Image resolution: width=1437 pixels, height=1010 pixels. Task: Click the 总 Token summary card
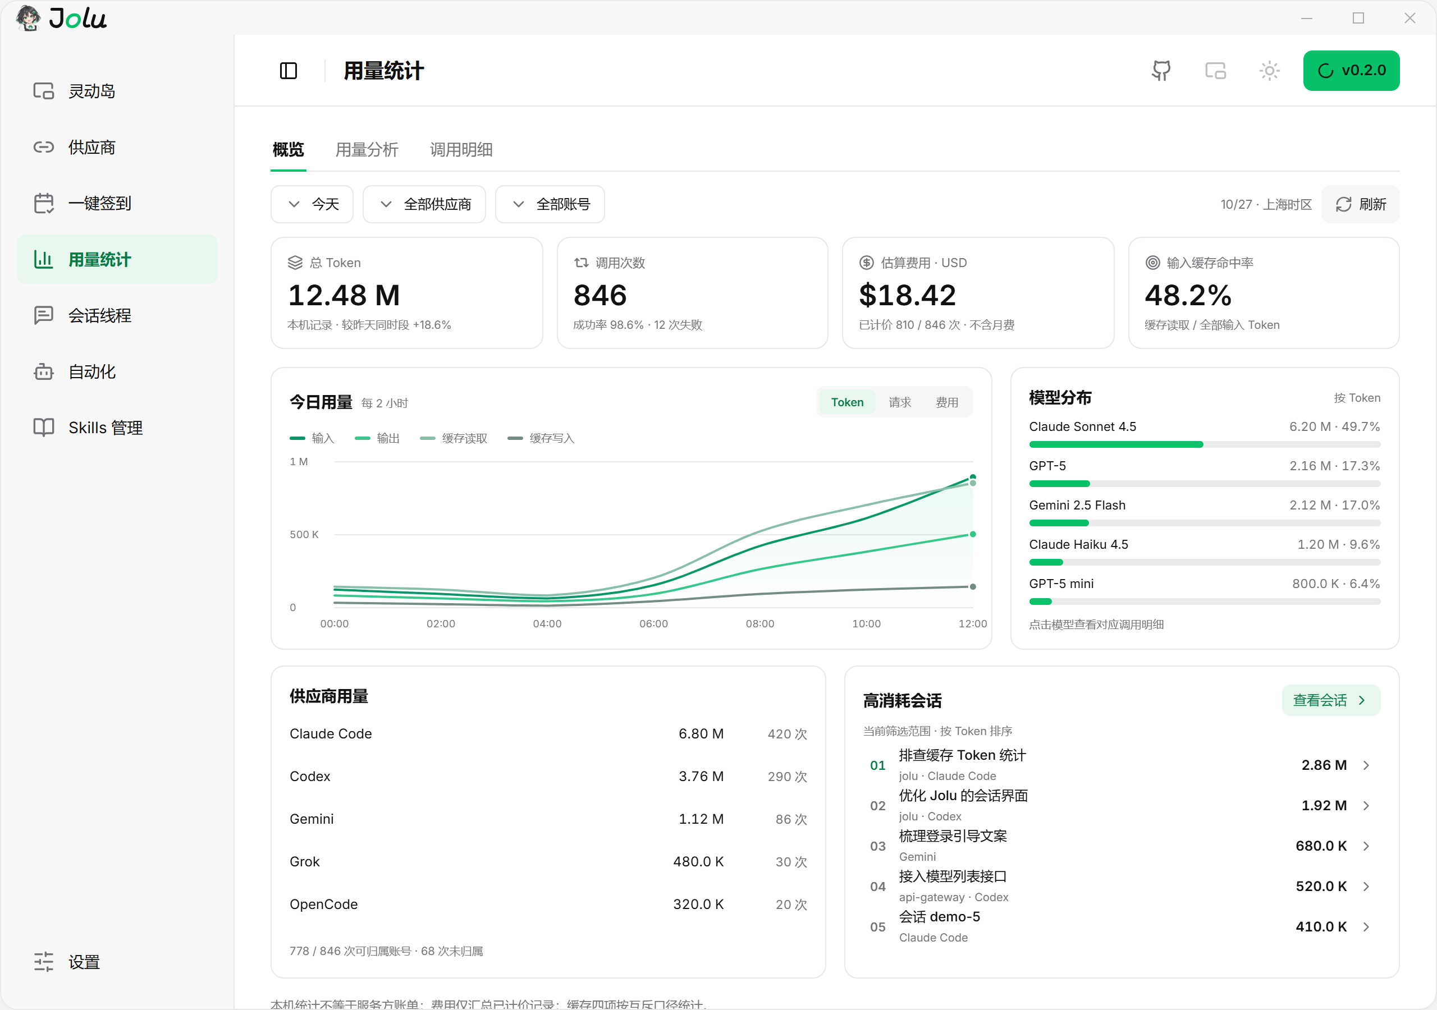(407, 293)
